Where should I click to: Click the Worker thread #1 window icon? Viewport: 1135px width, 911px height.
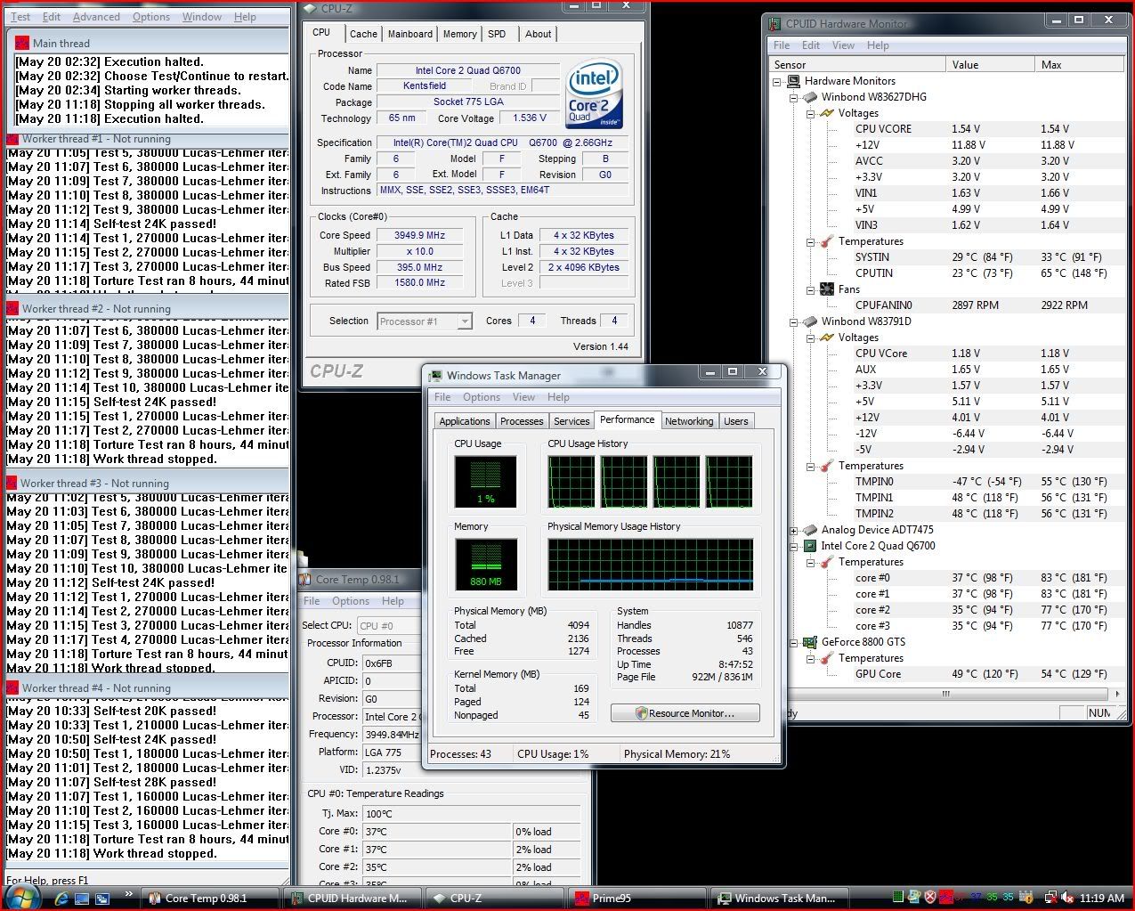pyautogui.click(x=13, y=139)
